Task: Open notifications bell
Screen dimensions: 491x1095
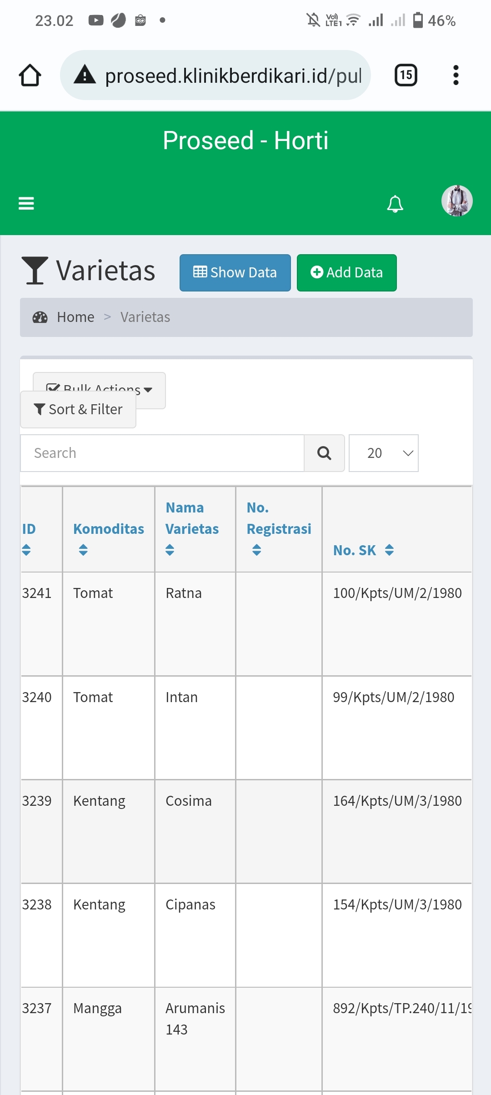Action: pyautogui.click(x=395, y=203)
